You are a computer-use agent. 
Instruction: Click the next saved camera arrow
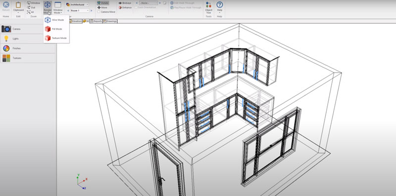(160, 3)
